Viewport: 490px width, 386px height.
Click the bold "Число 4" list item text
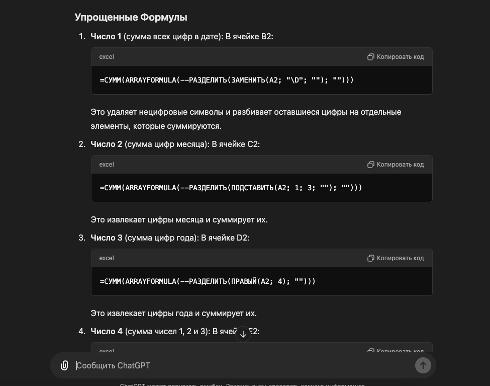click(107, 331)
